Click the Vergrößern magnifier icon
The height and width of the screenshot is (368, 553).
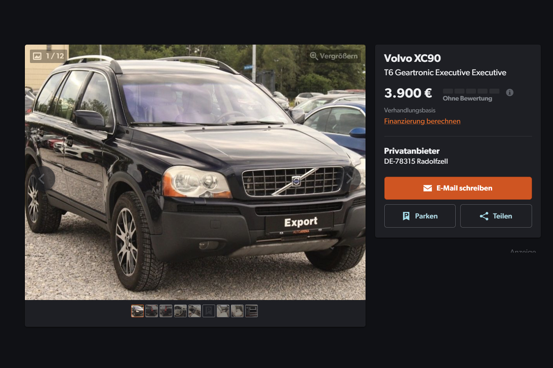[x=314, y=56]
